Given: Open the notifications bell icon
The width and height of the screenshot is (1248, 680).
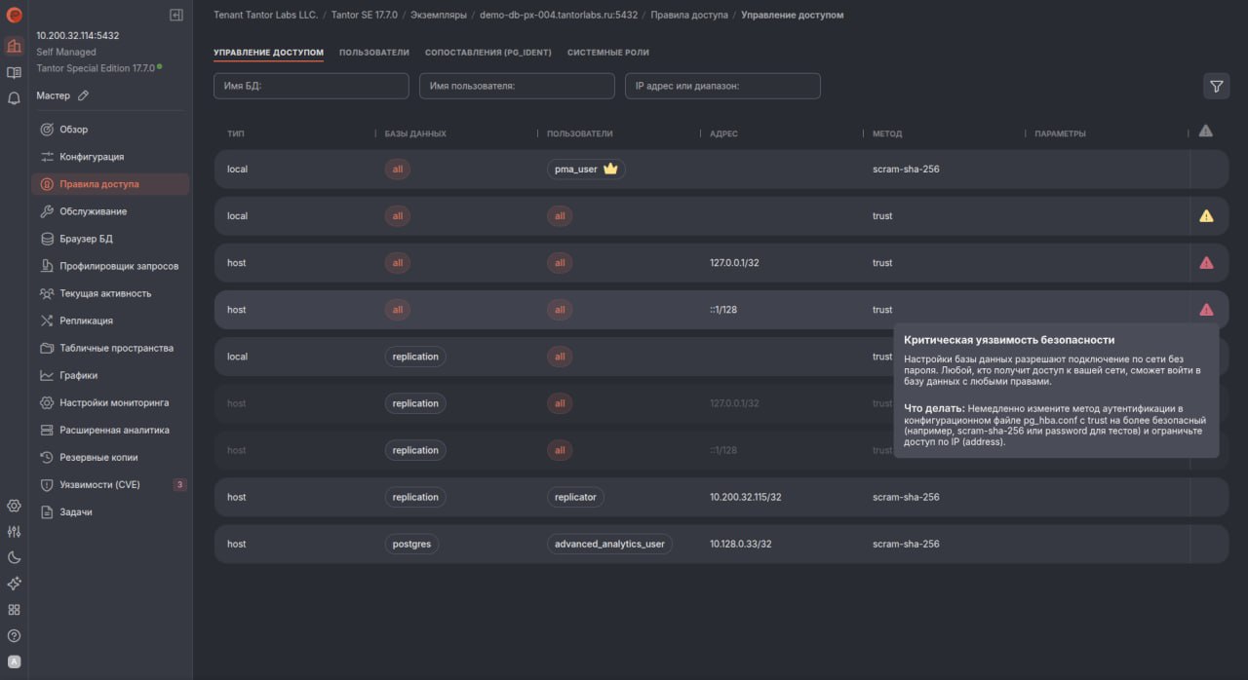Looking at the screenshot, I should pyautogui.click(x=14, y=98).
